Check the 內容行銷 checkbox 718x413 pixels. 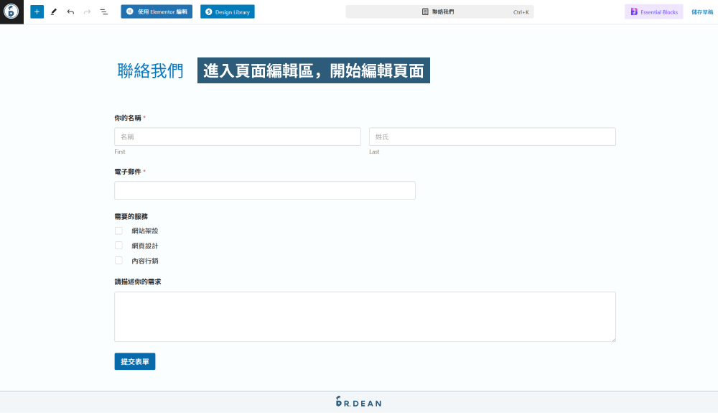[118, 261]
